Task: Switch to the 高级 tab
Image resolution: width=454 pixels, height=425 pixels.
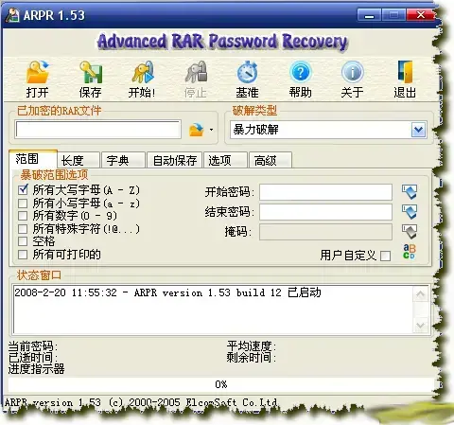Action: click(271, 160)
